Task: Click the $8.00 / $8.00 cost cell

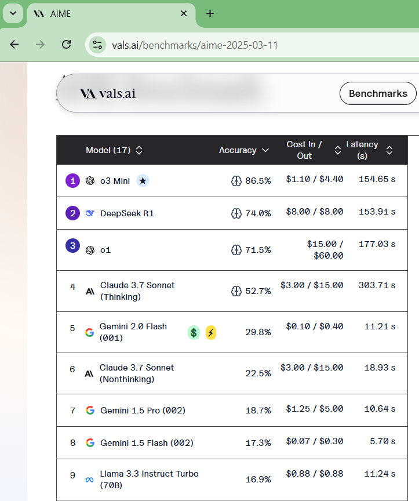Action: (x=315, y=212)
